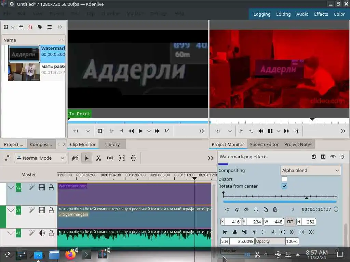Screen dimensions: 350x262
Task: Collapse the A1 track chevron
Action: click(11, 233)
